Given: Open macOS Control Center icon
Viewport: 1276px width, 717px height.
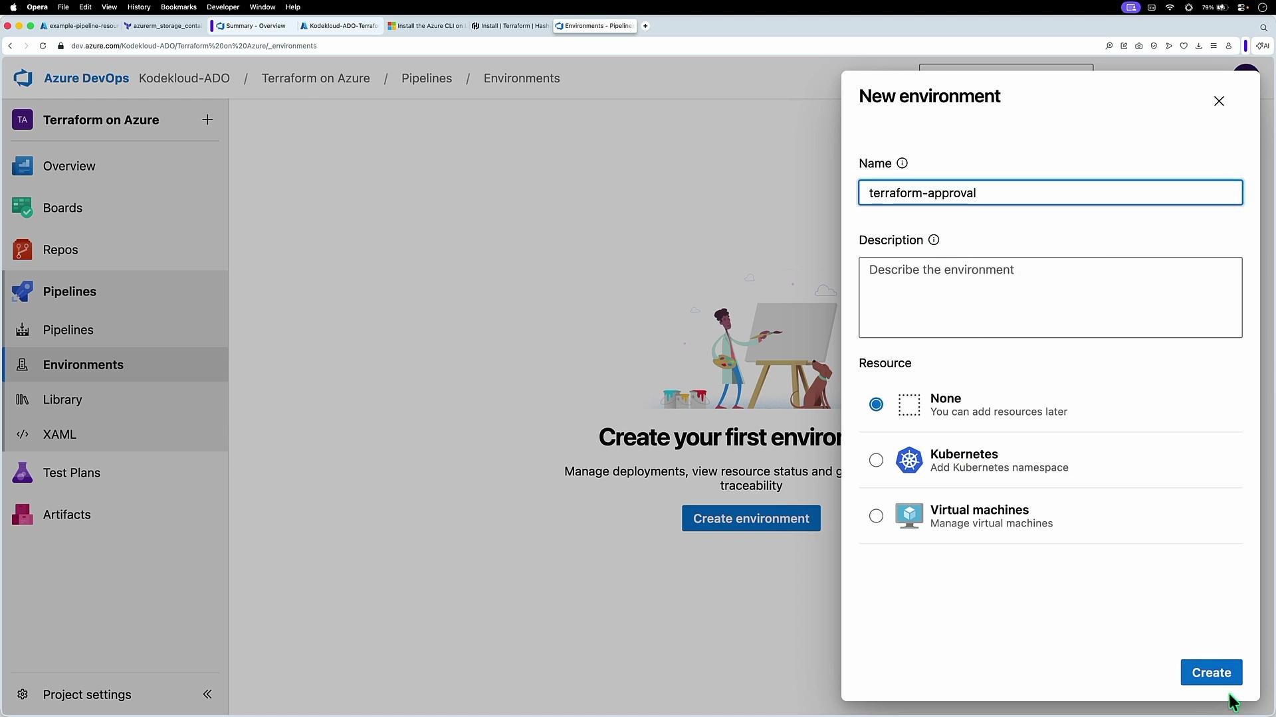Looking at the screenshot, I should coord(1241,7).
